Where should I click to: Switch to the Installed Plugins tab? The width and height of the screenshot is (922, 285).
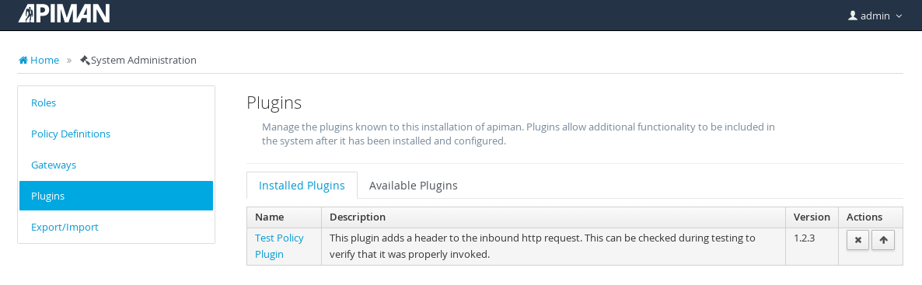(302, 186)
